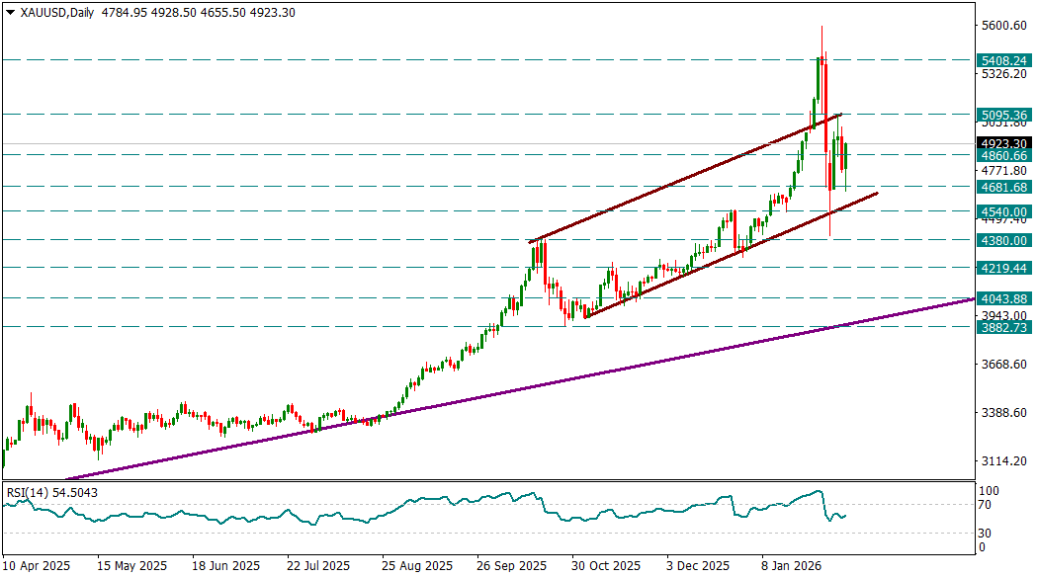1038x578 pixels.
Task: Click the triangle arrow beside XAUUSD,Daily title
Action: [10, 13]
